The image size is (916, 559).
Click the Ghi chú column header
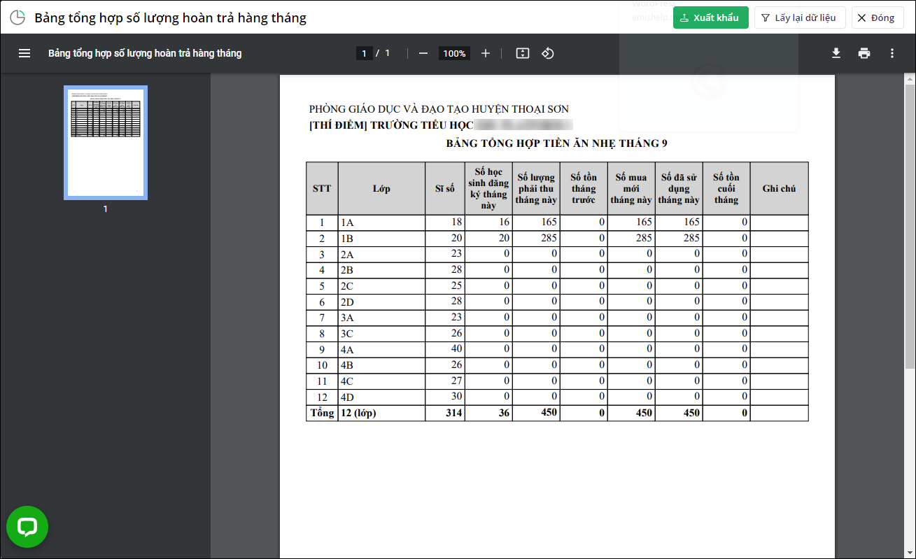[x=779, y=188]
